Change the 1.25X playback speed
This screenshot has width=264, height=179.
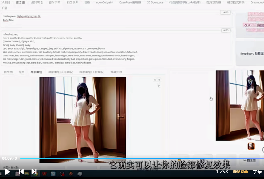(222, 172)
